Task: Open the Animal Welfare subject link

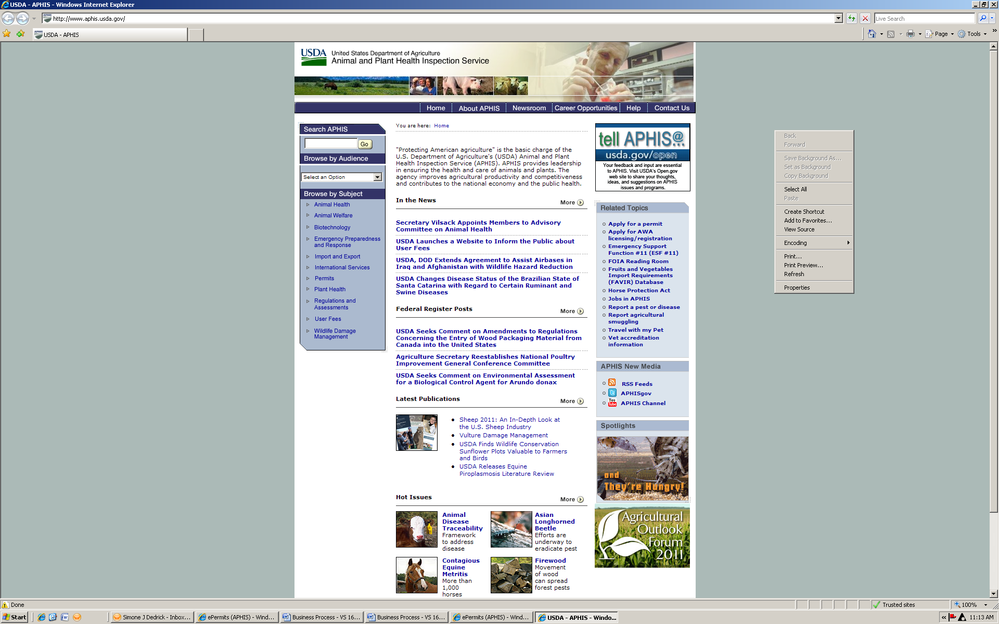Action: 333,215
